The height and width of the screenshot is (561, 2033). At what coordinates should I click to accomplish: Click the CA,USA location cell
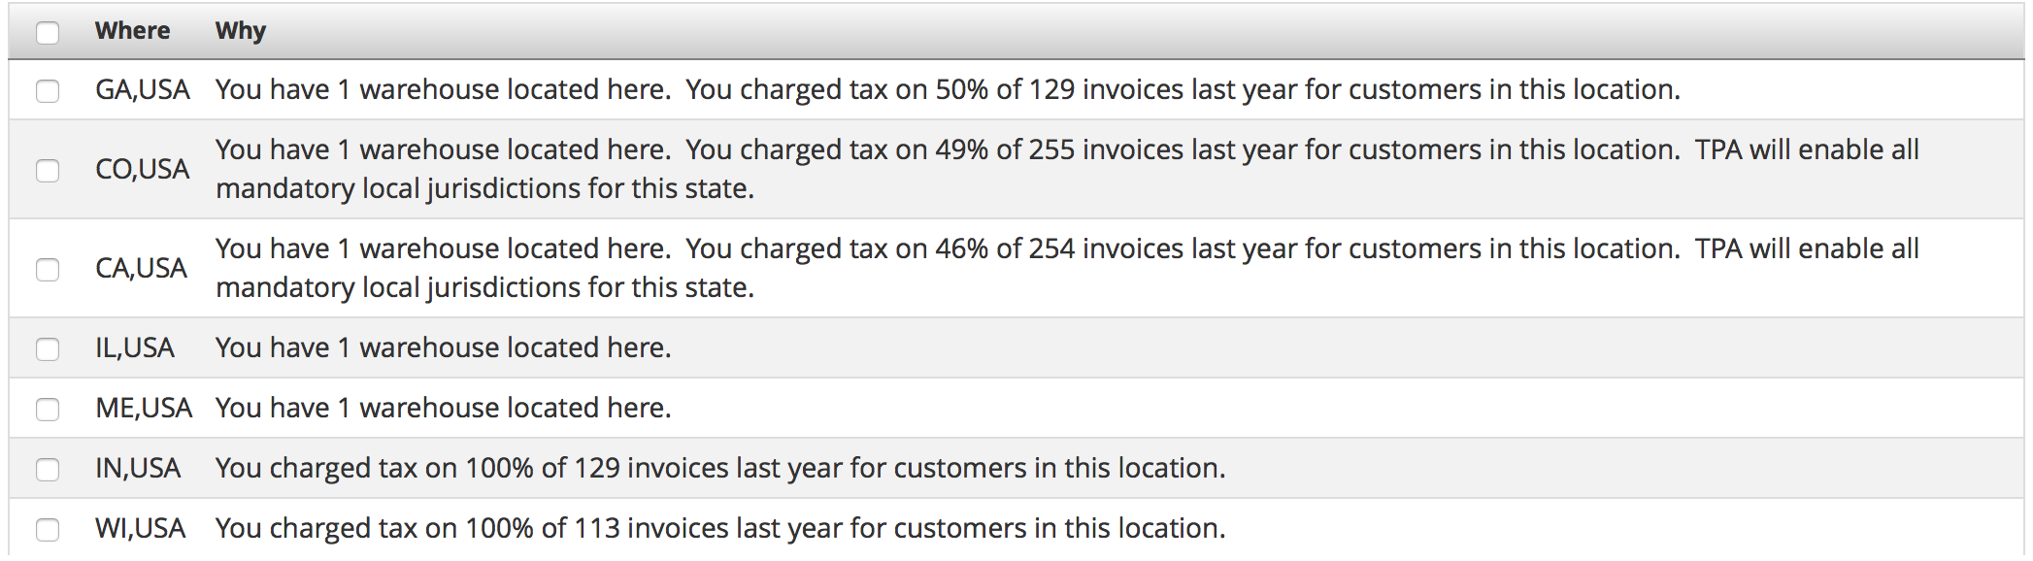pos(141,269)
